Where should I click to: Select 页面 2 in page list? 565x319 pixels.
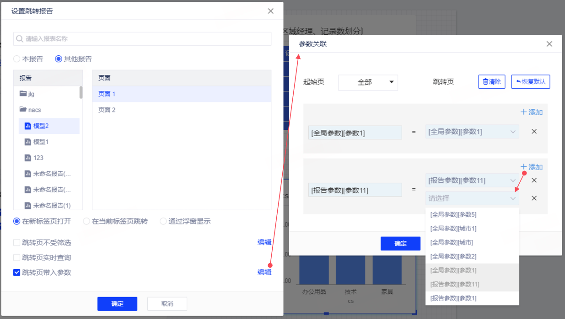click(107, 110)
